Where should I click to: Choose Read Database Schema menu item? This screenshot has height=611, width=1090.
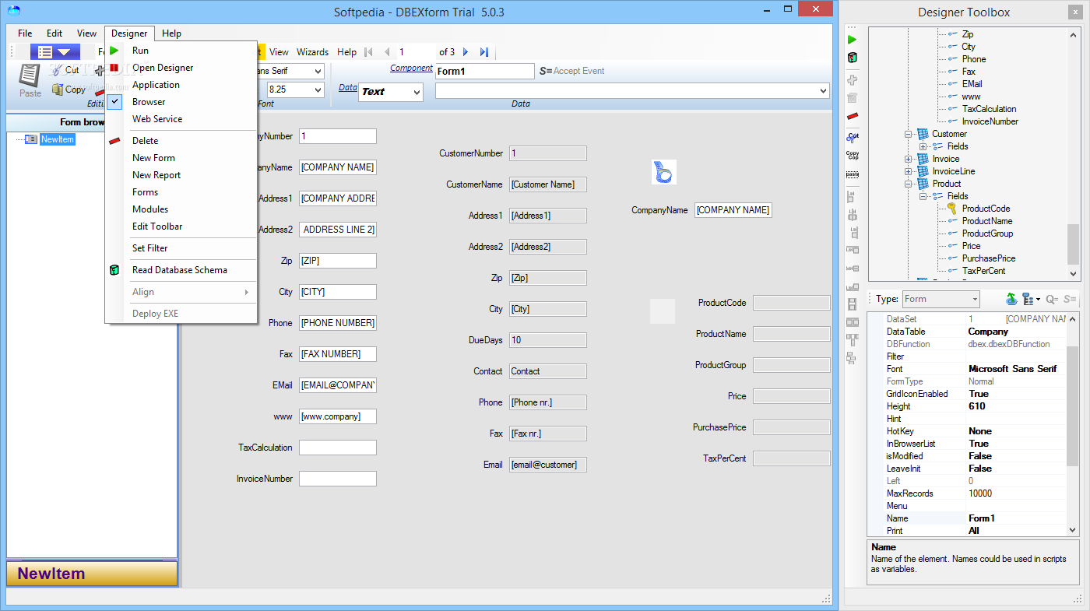coord(181,270)
